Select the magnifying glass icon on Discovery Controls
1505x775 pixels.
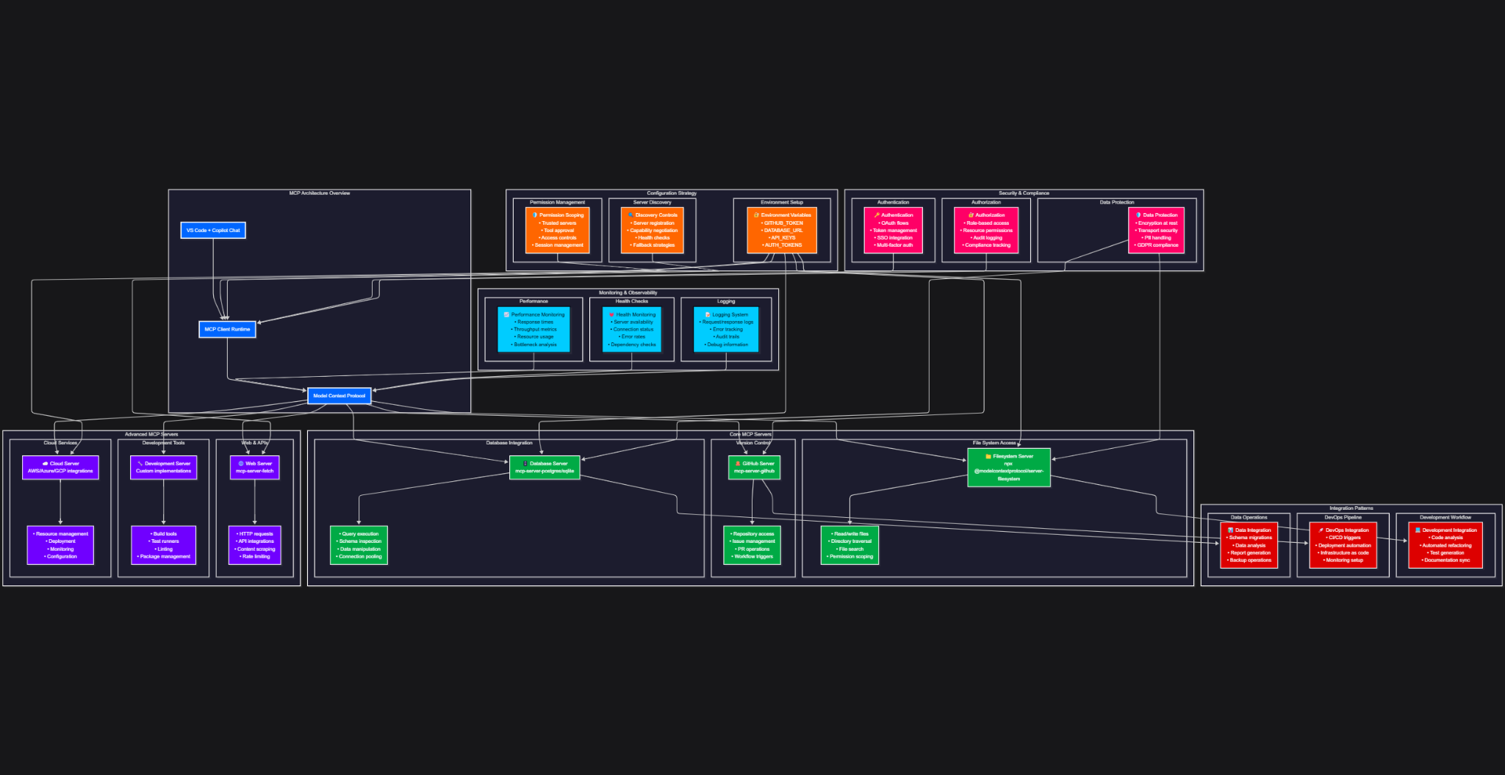coord(630,215)
